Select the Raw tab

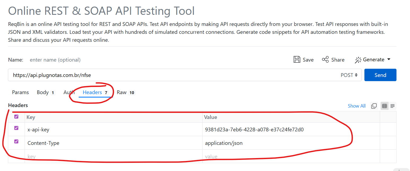[122, 92]
